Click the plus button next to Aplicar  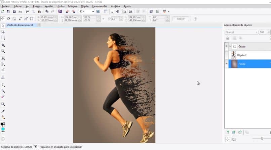pos(195,19)
